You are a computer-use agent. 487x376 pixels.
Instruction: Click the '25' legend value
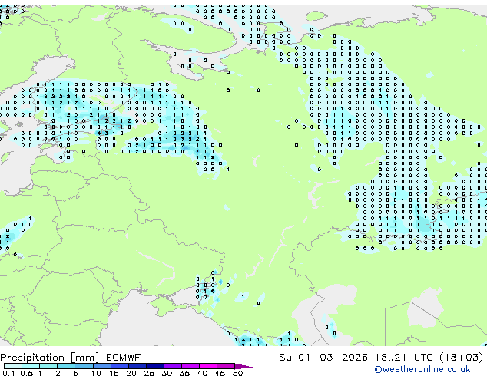click(149, 373)
